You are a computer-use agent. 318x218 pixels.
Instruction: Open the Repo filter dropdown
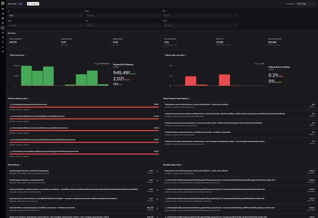point(123,16)
